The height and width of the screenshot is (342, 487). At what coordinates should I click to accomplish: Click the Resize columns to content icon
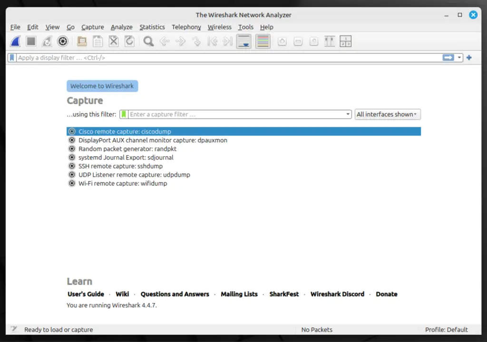click(x=330, y=41)
